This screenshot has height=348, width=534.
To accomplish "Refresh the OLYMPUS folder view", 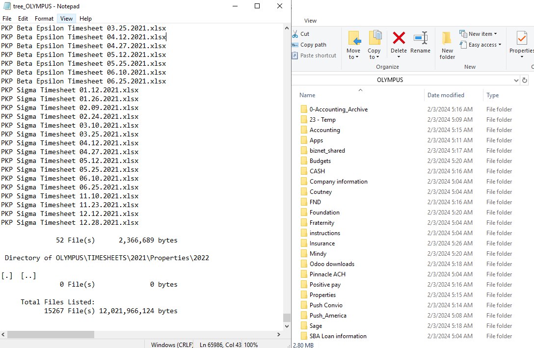I will 525,80.
